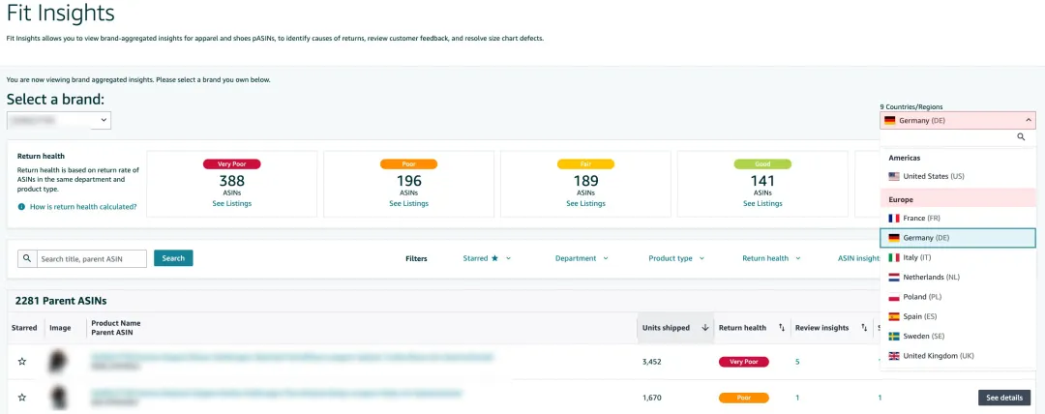Click the search title, parent ASIN field

(92, 258)
